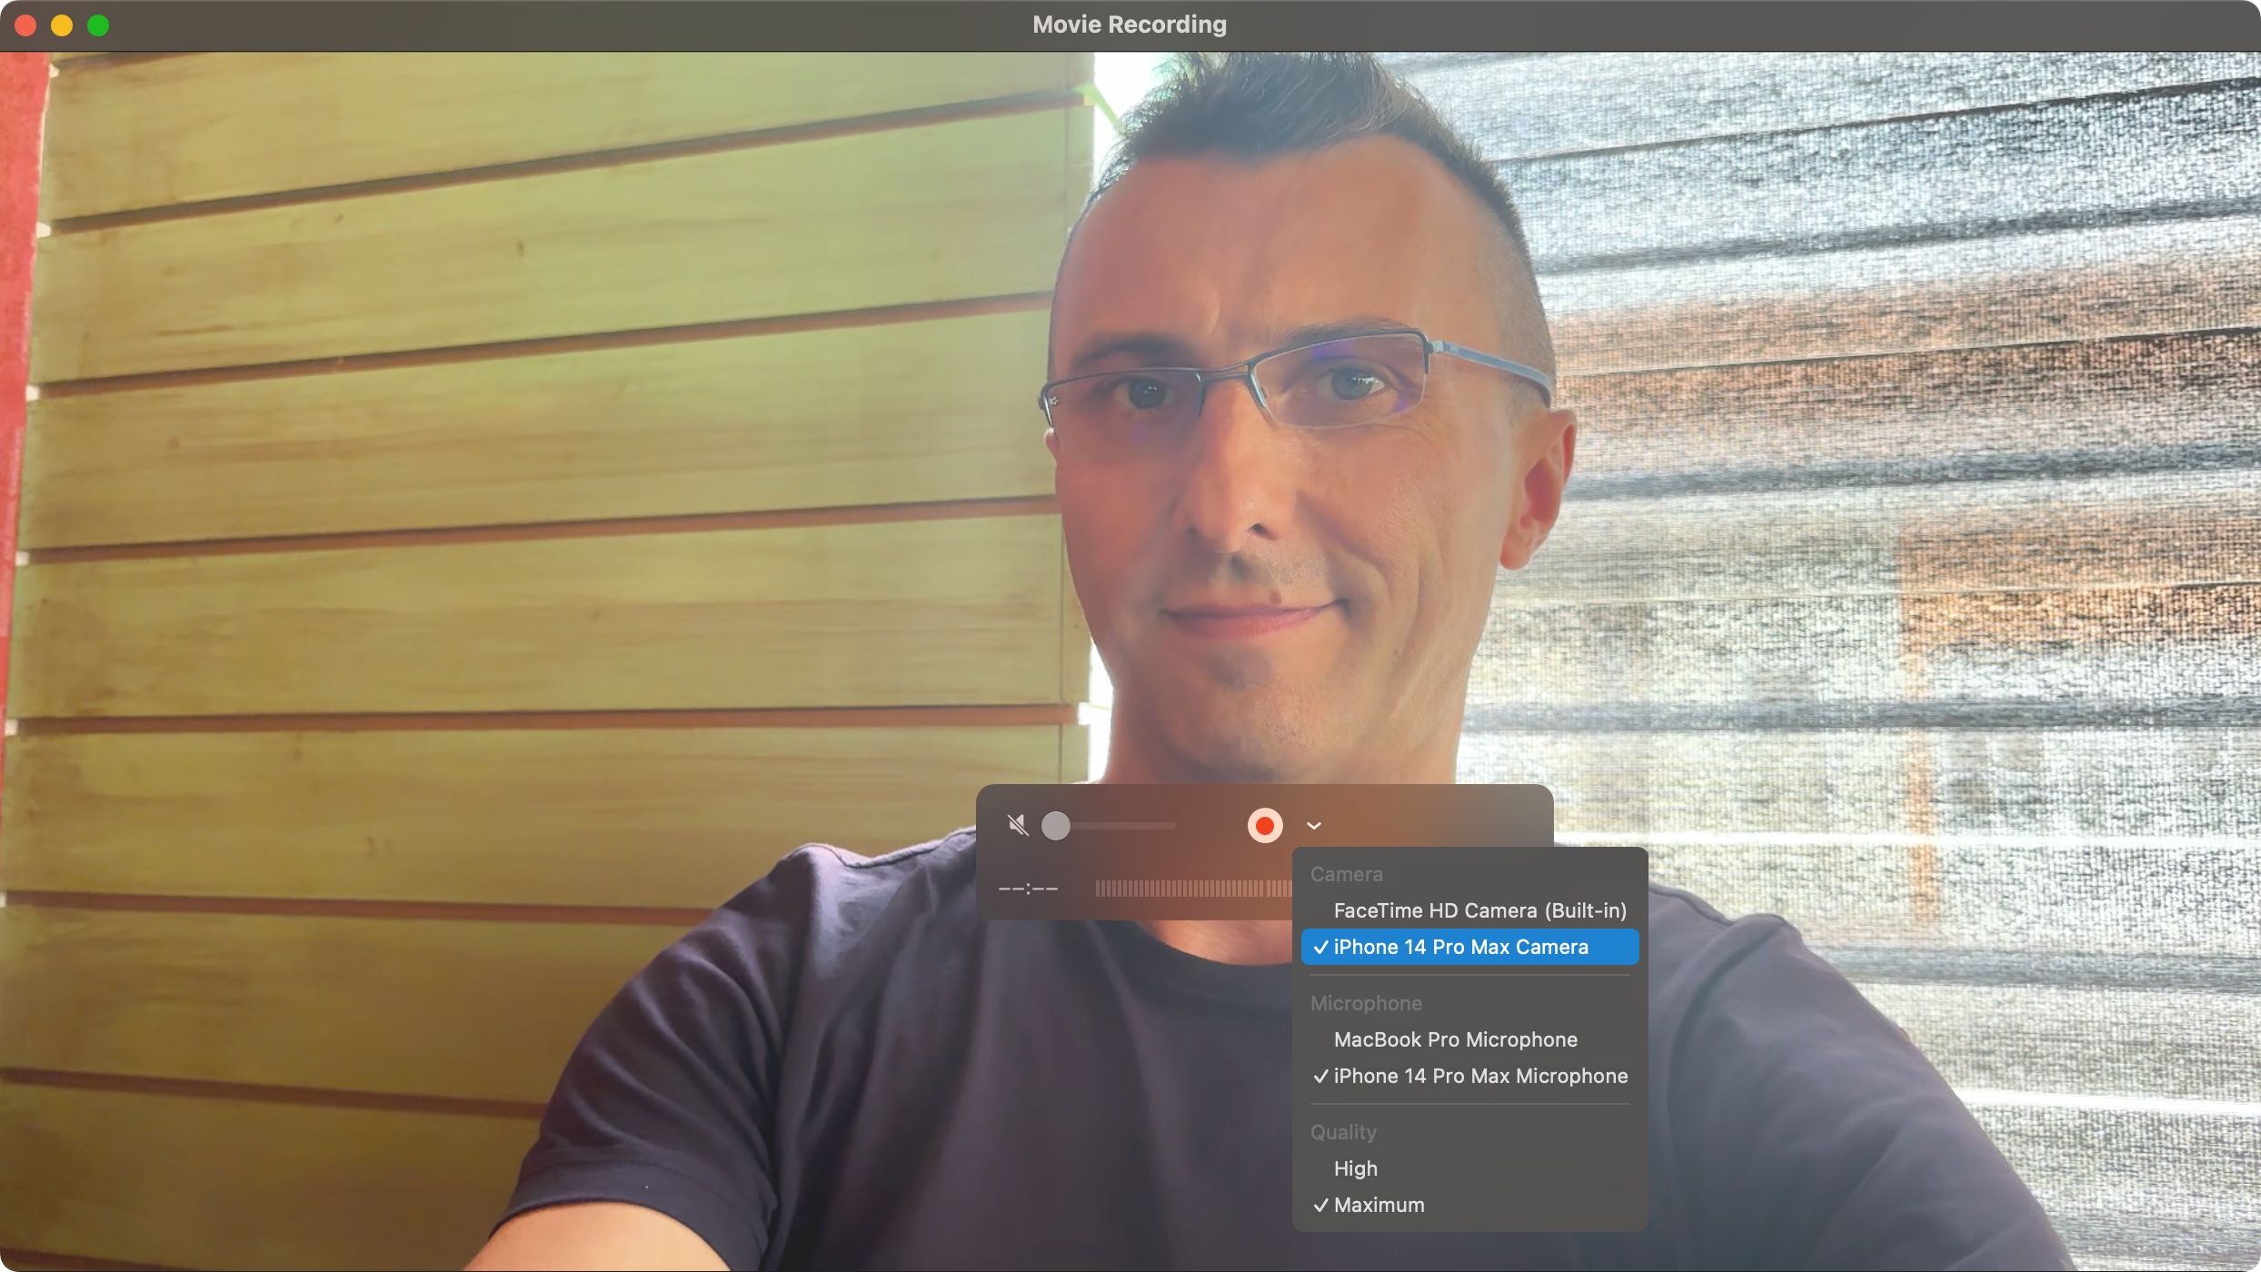The image size is (2261, 1272).
Task: Select High quality setting
Action: [x=1356, y=1169]
